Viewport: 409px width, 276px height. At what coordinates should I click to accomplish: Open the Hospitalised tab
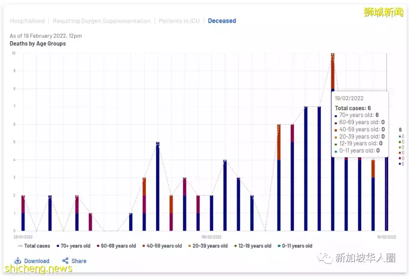[x=27, y=21]
